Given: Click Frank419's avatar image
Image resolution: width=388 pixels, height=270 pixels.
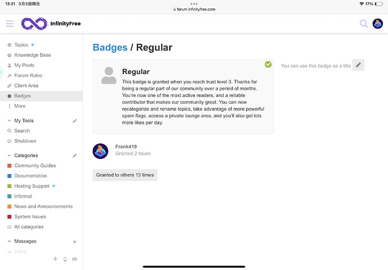Looking at the screenshot, I should tap(100, 151).
